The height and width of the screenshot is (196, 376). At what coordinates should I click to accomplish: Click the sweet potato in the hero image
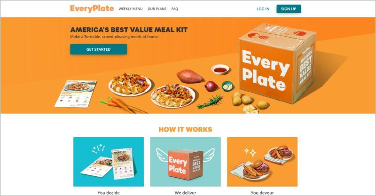(190, 76)
